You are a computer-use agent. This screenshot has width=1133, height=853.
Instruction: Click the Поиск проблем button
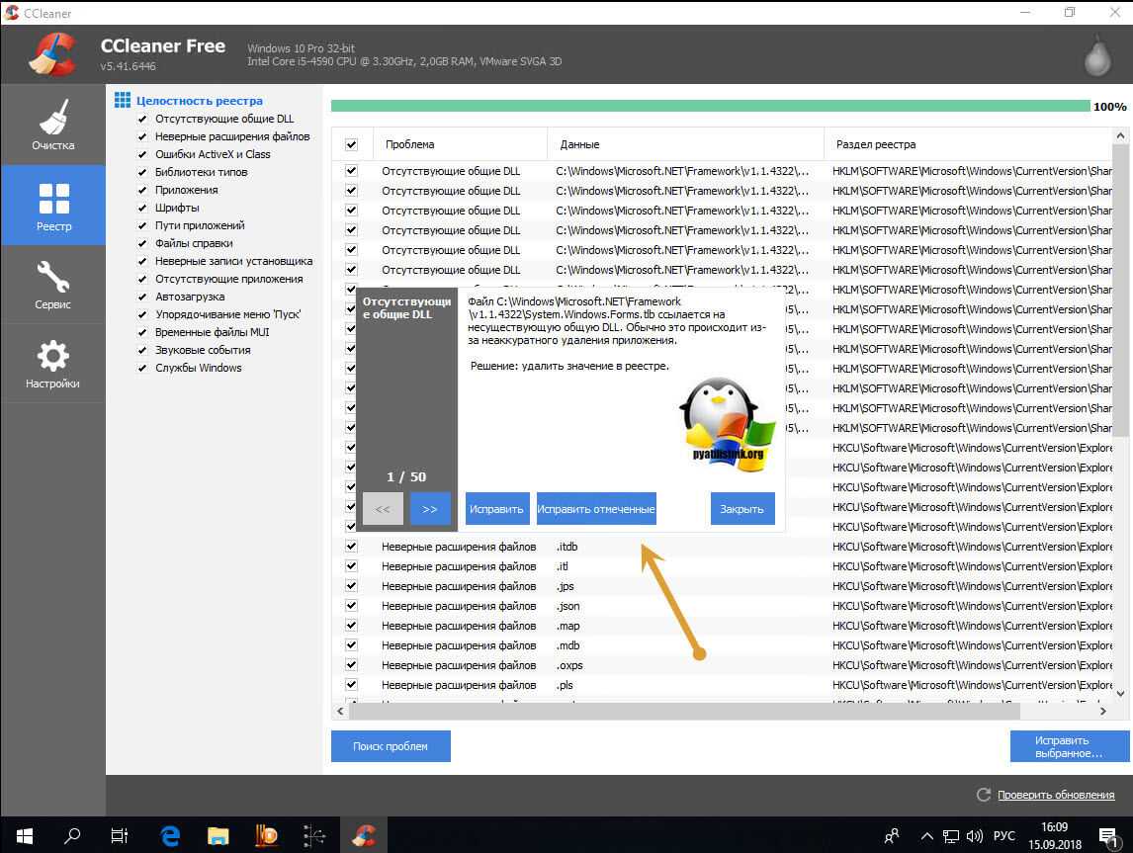coord(391,746)
